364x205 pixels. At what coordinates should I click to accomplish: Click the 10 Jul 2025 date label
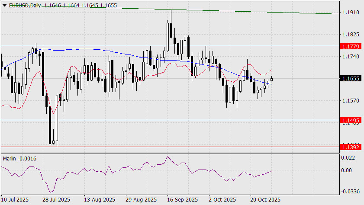pos(15,200)
